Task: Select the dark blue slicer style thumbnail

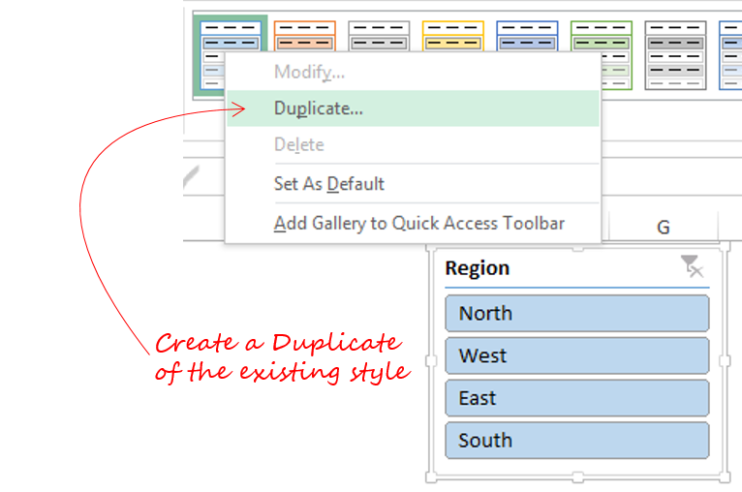Action: [x=527, y=36]
